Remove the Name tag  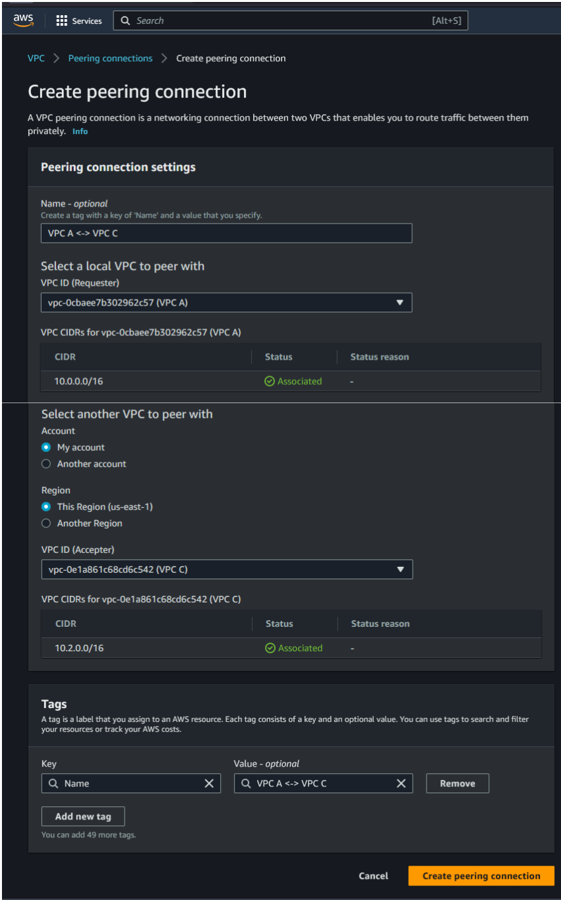(x=458, y=783)
